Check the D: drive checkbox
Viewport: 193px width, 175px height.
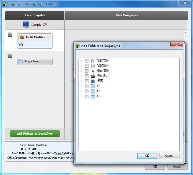point(87,91)
